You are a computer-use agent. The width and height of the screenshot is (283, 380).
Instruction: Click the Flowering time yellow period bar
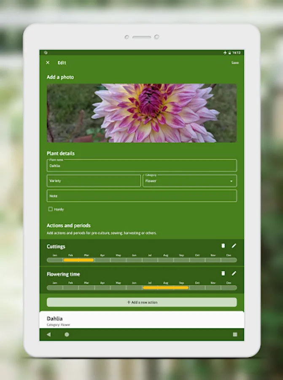coord(166,288)
